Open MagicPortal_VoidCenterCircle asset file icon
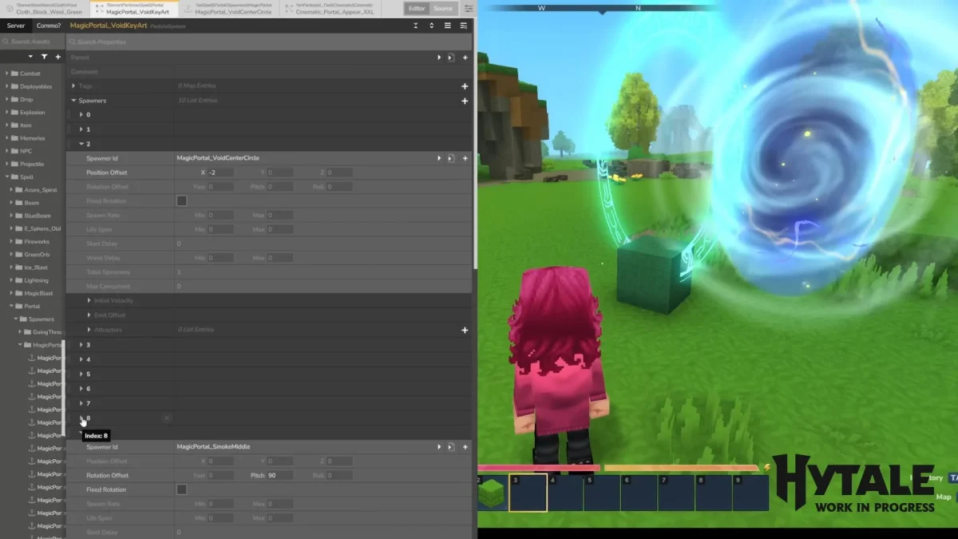 click(x=450, y=158)
